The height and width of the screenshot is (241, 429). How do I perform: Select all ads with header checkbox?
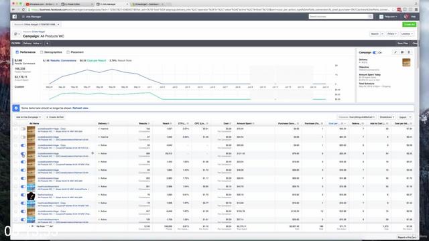click(x=15, y=123)
